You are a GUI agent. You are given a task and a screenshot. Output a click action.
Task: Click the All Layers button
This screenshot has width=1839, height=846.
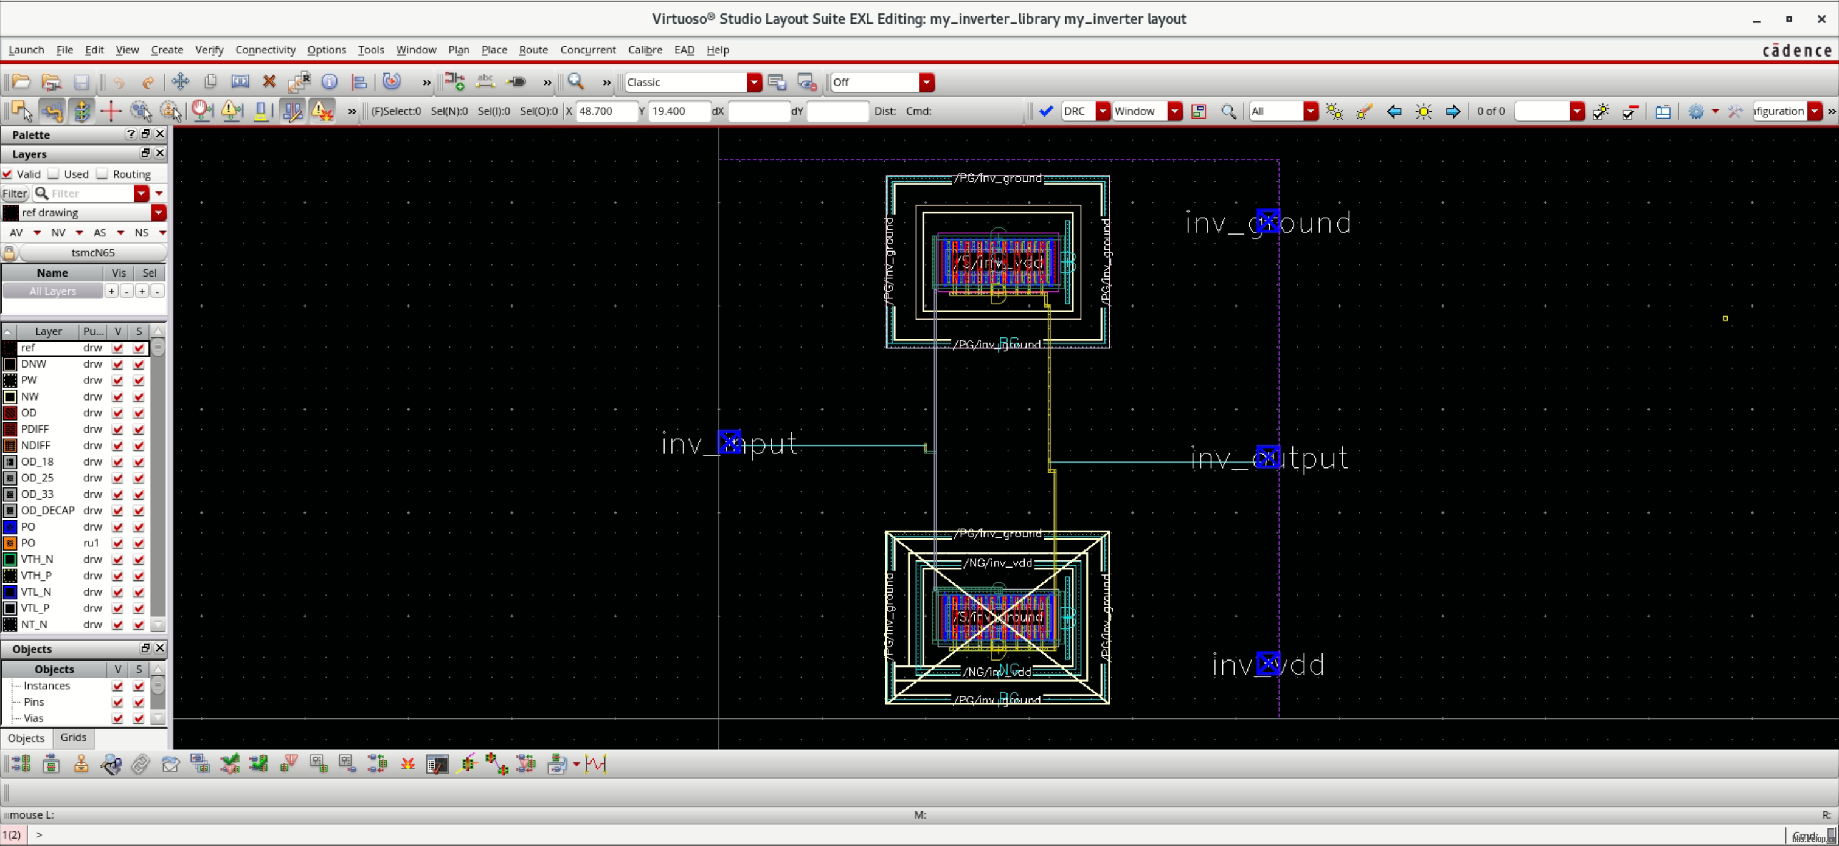[x=54, y=291]
